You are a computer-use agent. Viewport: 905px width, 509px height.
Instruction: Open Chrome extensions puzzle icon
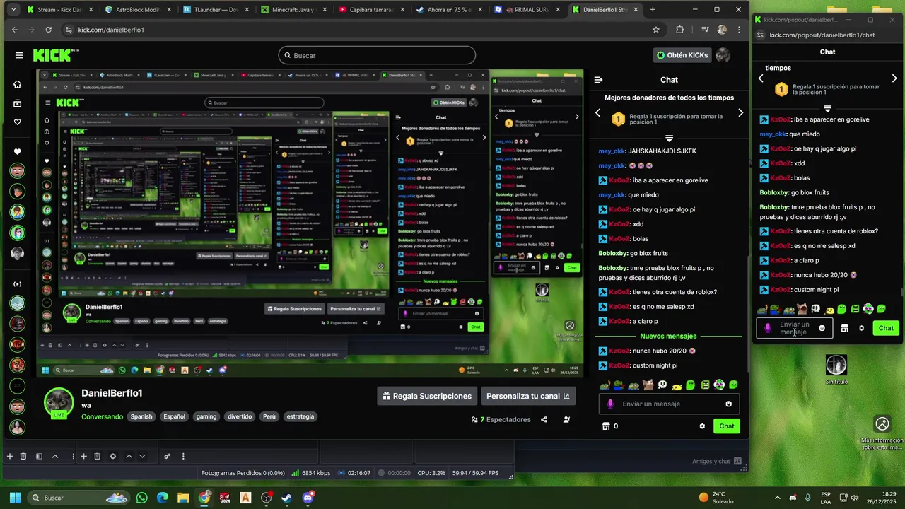pos(680,30)
